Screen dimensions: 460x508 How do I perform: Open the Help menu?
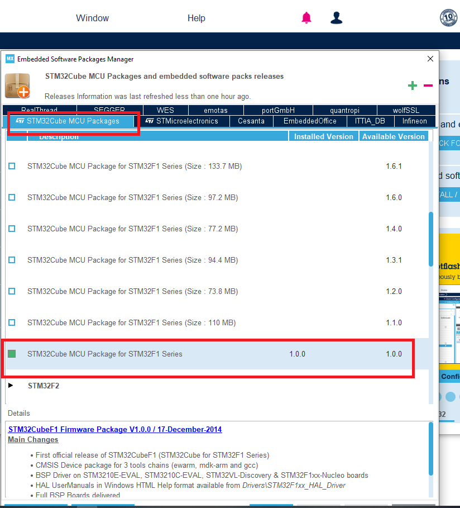pos(196,18)
